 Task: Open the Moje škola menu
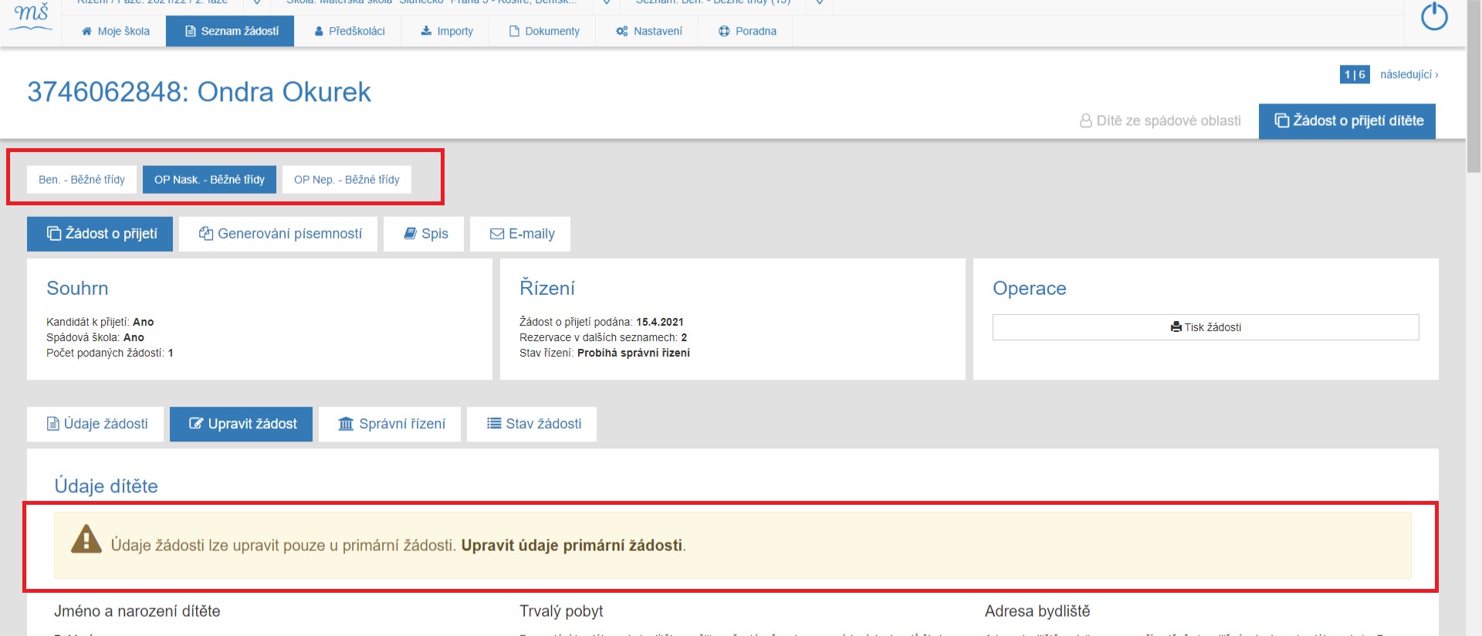pyautogui.click(x=116, y=31)
